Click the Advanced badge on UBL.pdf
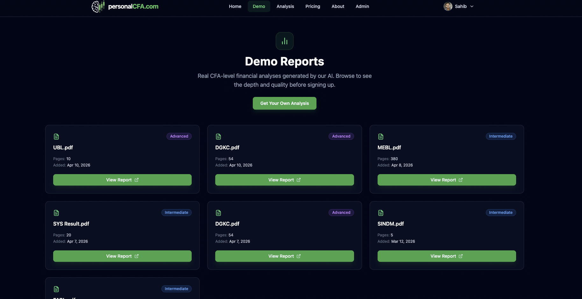 pos(179,136)
